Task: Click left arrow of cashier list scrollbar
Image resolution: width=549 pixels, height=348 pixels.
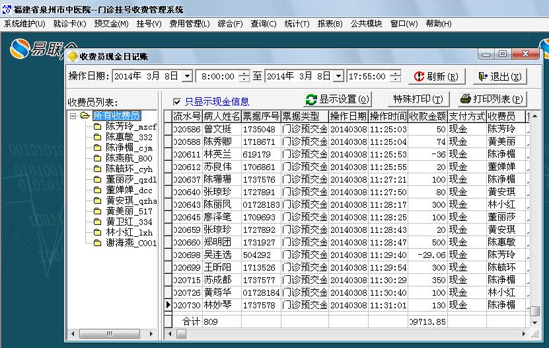Action: point(73,334)
